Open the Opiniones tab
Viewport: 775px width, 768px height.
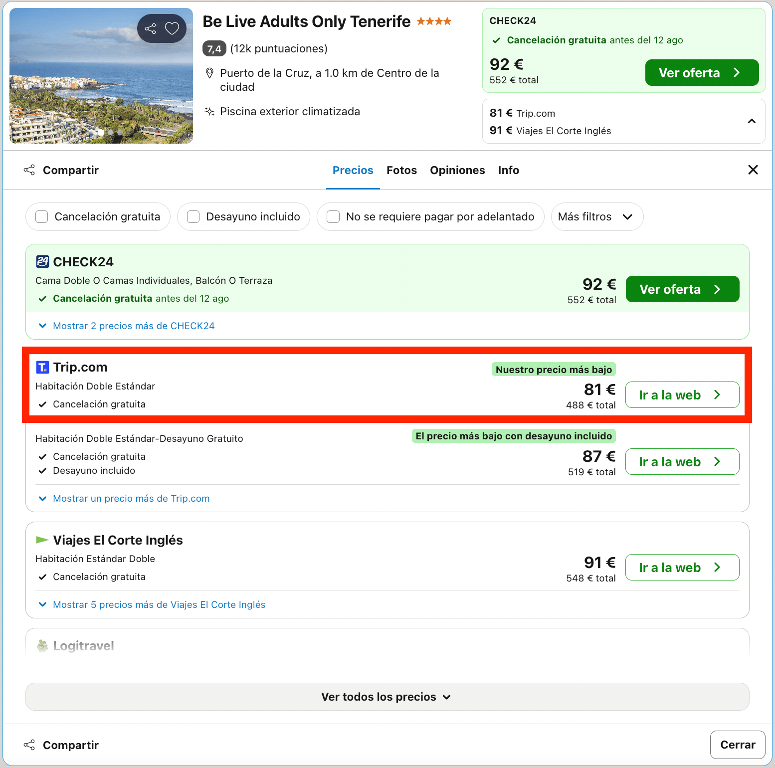click(457, 170)
